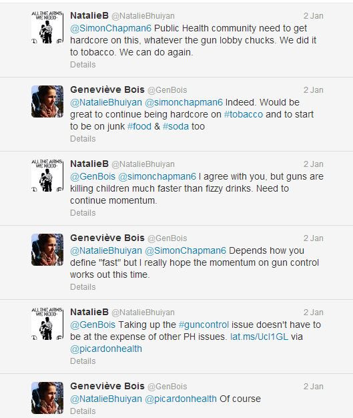This screenshot has width=353, height=418.
Task: Click @SimonChapman6 mention in first tweet
Action: coord(111,28)
